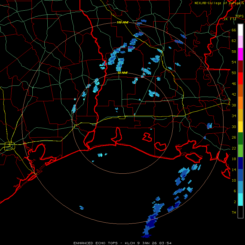Viewport: 245px width, 245px height.
Task: Select the dark green legend swatch
Action: pyautogui.click(x=240, y=139)
